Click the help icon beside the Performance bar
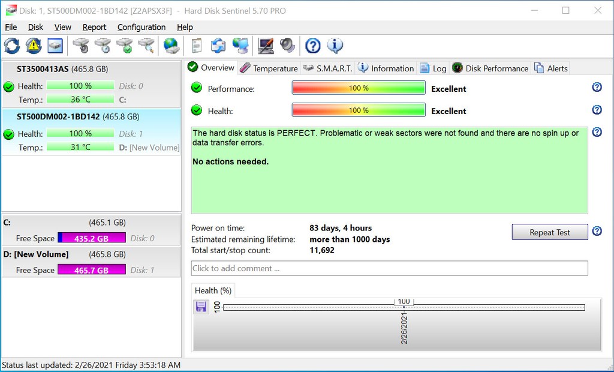Image resolution: width=614 pixels, height=372 pixels. tap(597, 87)
